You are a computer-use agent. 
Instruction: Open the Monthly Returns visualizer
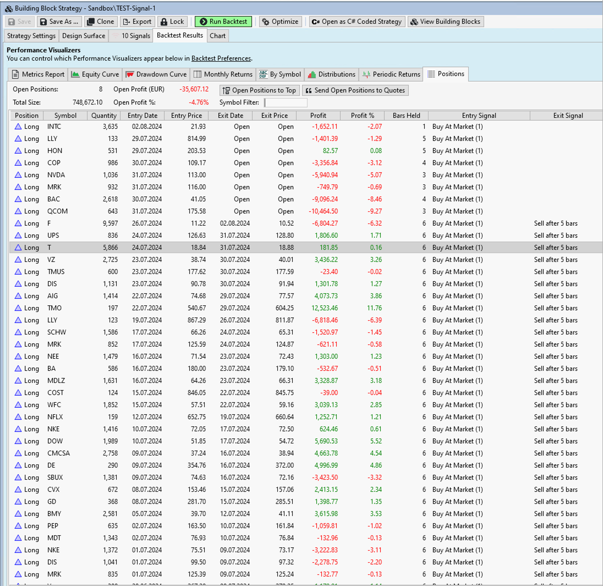click(x=223, y=74)
